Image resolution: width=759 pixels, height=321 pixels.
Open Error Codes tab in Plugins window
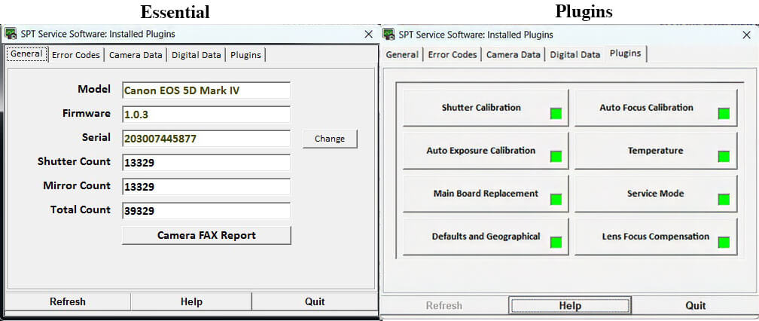(x=452, y=55)
